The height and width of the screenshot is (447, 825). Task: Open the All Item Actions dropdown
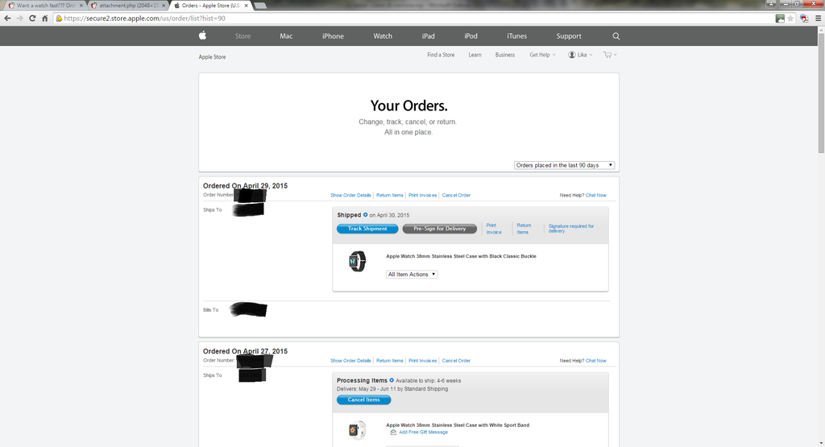412,274
